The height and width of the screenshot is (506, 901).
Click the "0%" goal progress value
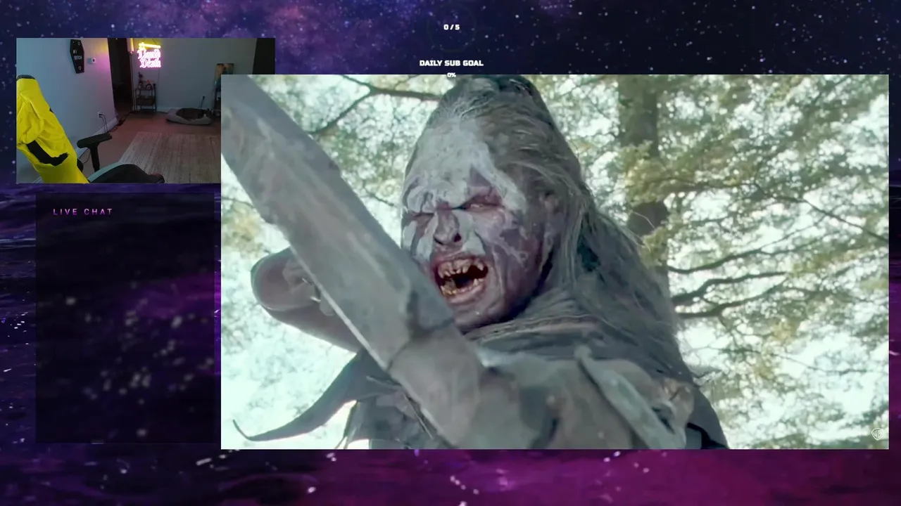coord(451,74)
